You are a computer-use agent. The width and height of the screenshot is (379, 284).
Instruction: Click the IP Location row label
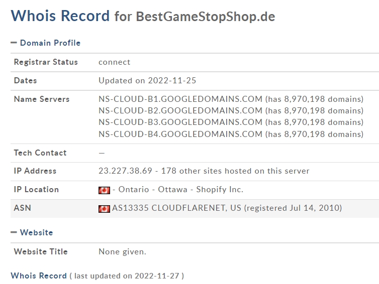tap(36, 189)
